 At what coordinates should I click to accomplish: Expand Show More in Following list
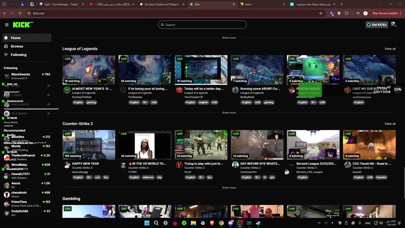pos(10,122)
